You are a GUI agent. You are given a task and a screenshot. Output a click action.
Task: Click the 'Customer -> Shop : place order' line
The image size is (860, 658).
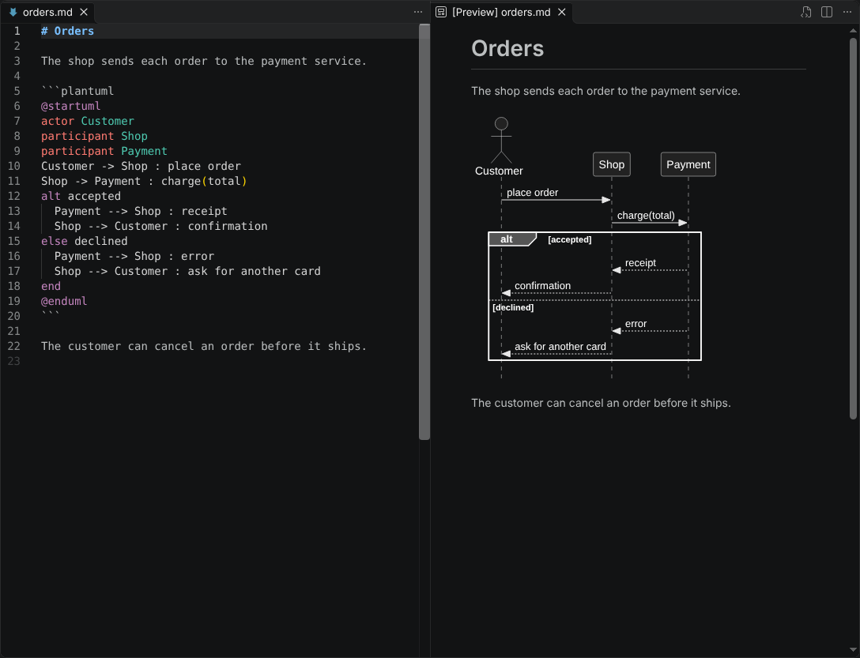click(x=141, y=166)
